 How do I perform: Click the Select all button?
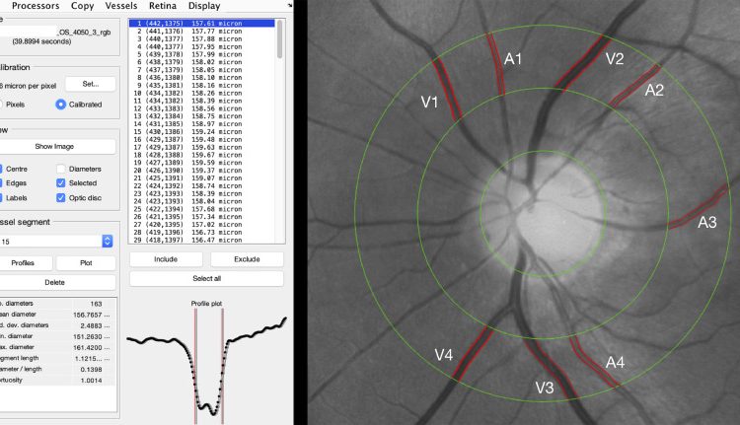[206, 279]
